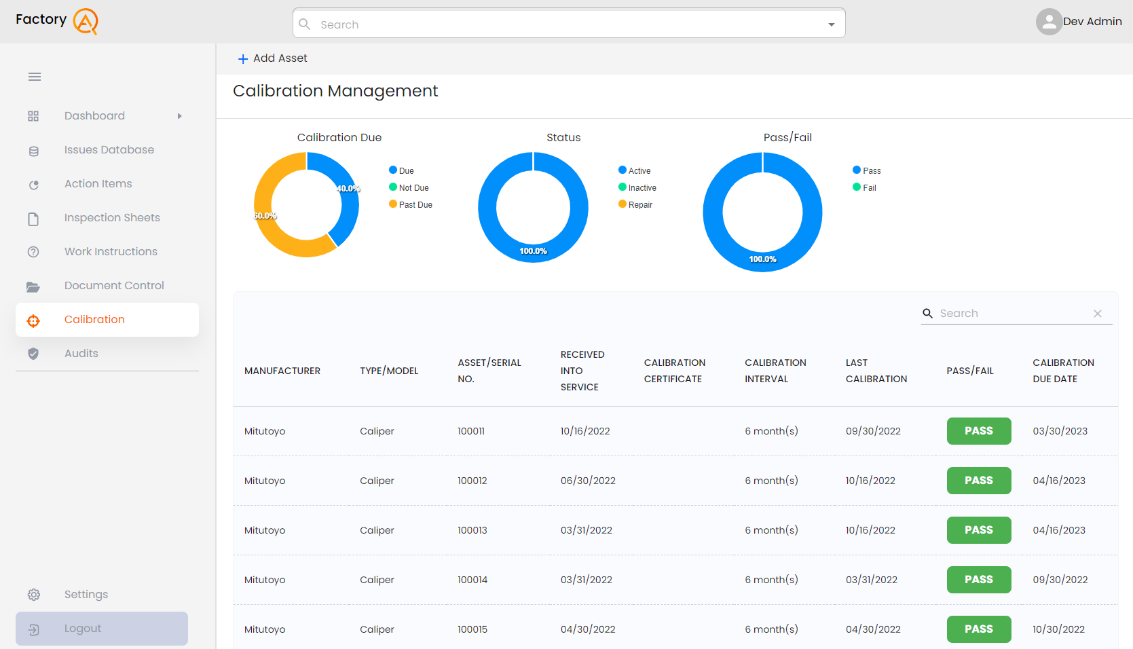Screen dimensions: 1133x649
Task: Click the Logout button
Action: [x=102, y=629]
